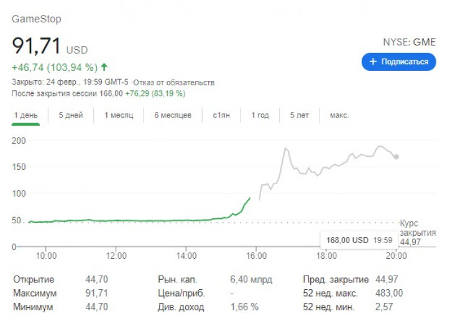Click the gray endpoint dot on after-hours line
The image size is (460, 334).
[x=397, y=157]
